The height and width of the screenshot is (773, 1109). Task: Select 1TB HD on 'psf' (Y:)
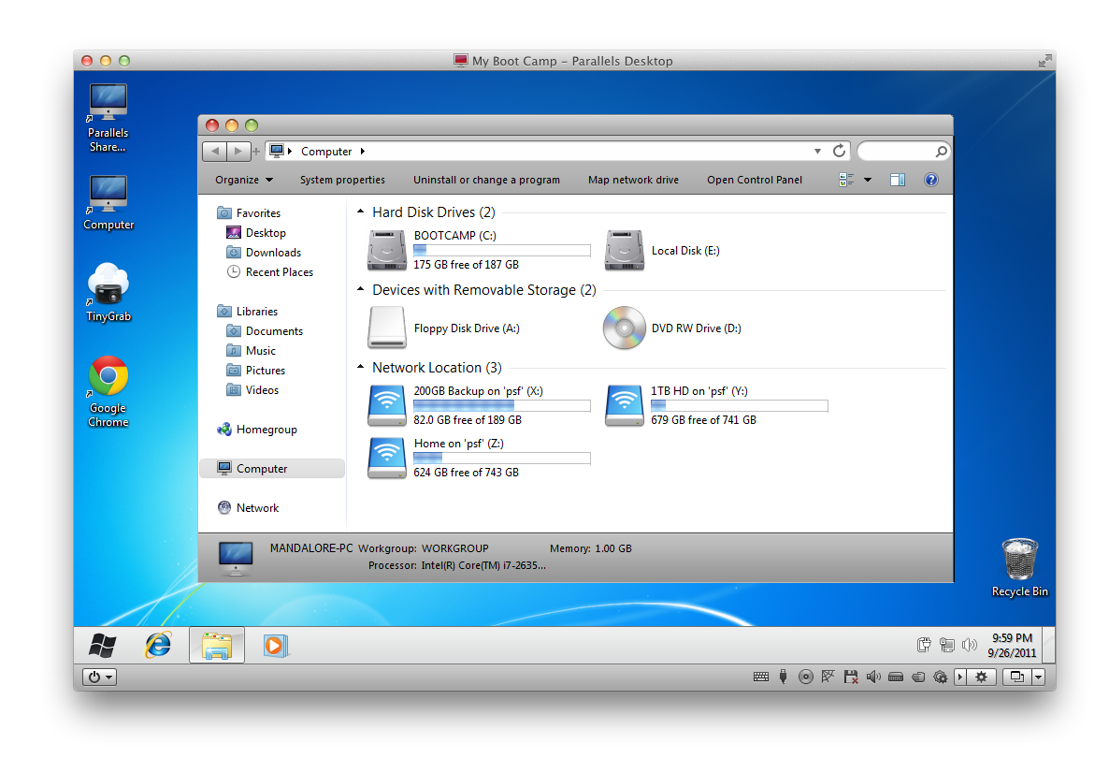(716, 405)
